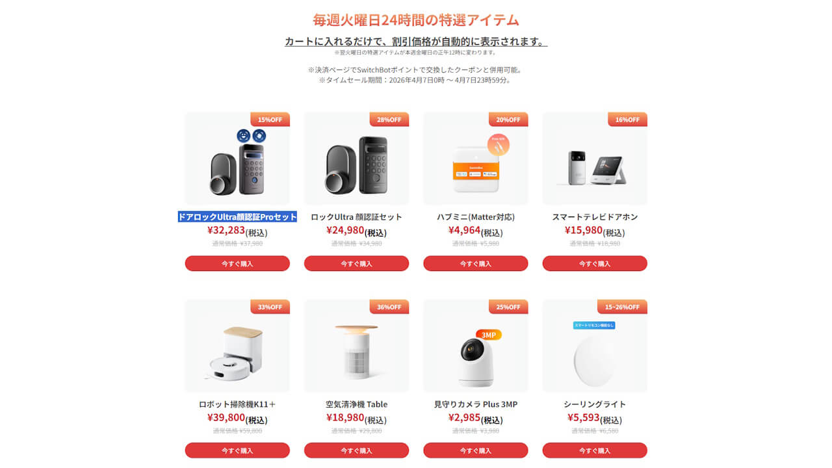Viewport: 832px width, 468px height.
Task: Open the 見守りカメラ Plus 3MP image
Action: point(476,346)
